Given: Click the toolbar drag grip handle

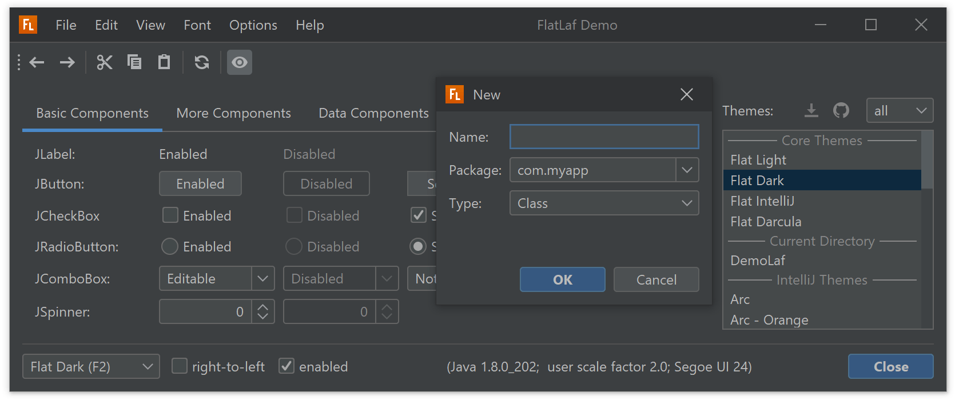Looking at the screenshot, I should [x=19, y=62].
